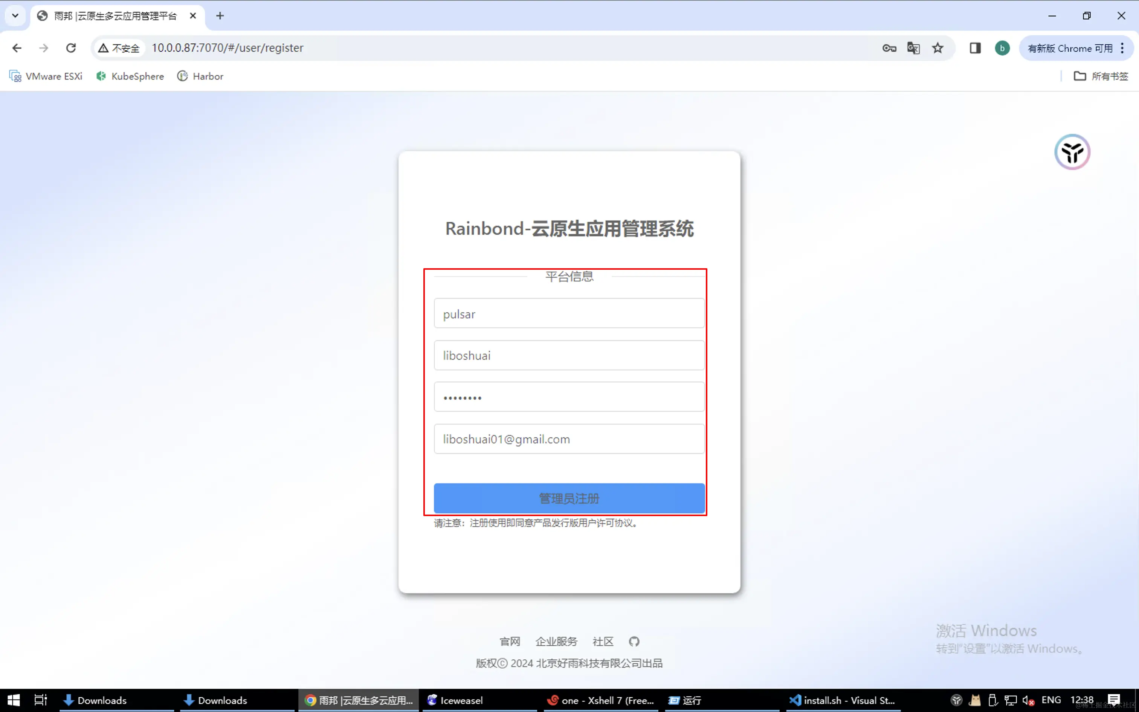Click the password input field
1139x712 pixels.
coord(569,397)
